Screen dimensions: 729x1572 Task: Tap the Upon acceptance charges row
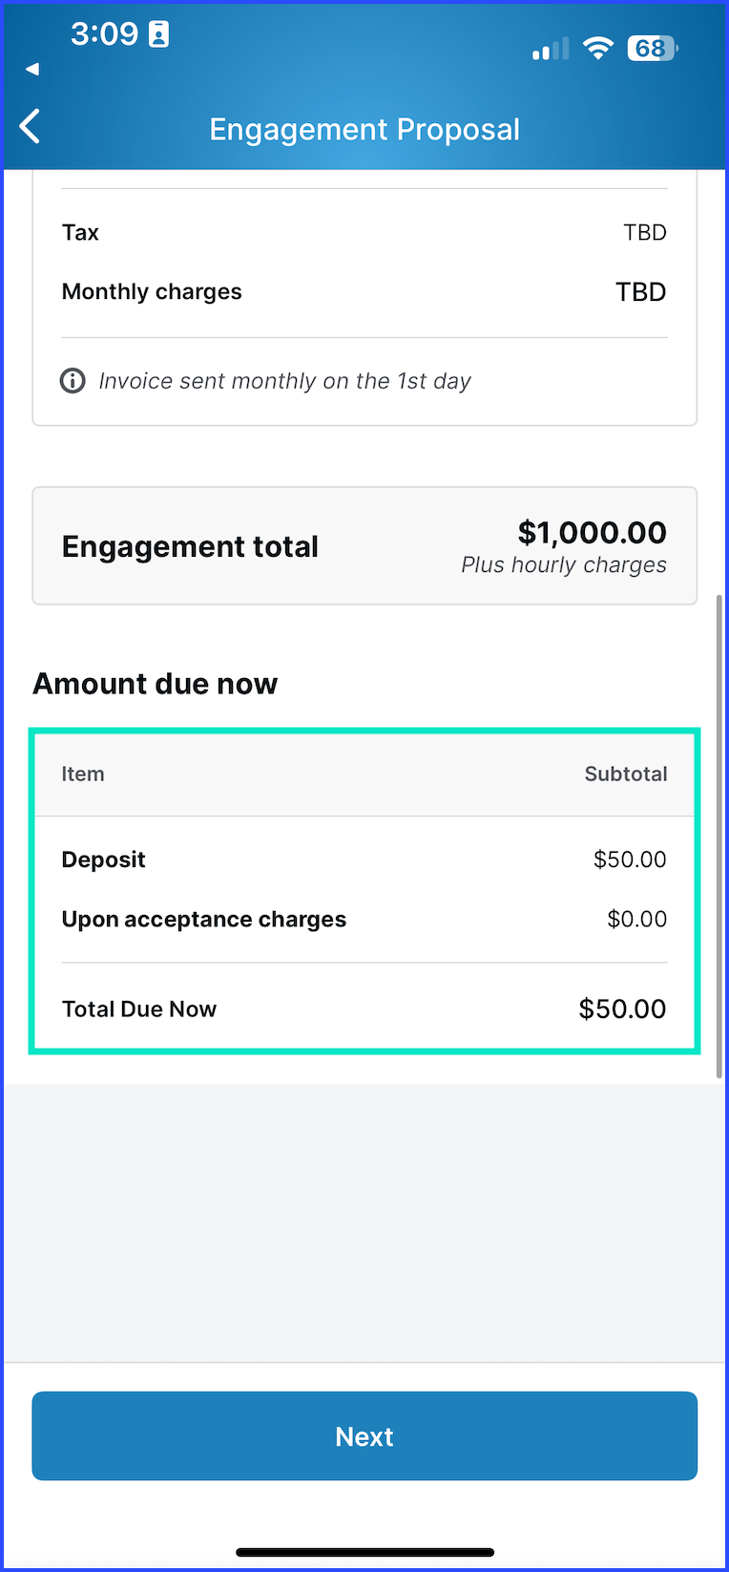tap(364, 919)
